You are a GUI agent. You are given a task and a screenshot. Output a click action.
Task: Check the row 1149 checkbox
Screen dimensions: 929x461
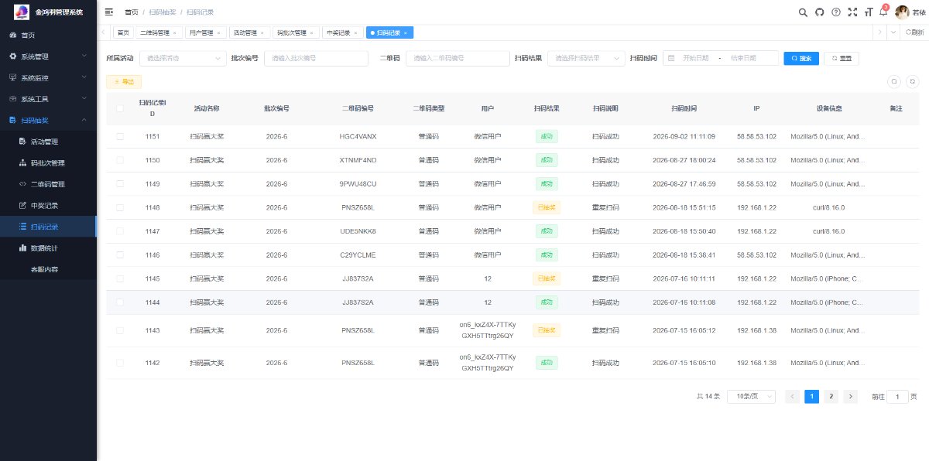click(x=120, y=183)
